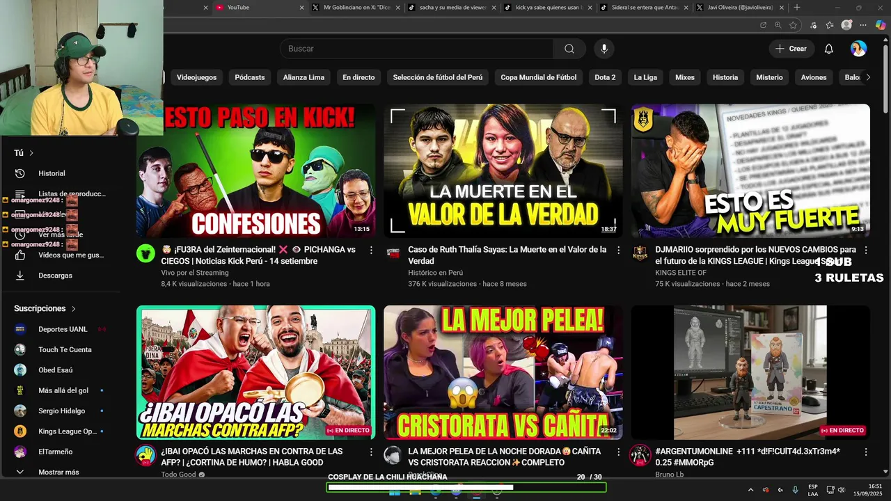Click the Historial clock icon
The width and height of the screenshot is (891, 501).
pyautogui.click(x=20, y=173)
